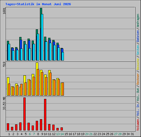The image size is (141, 137).
Task: Select day label '15' on the x-axis
Action: (x=66, y=134)
